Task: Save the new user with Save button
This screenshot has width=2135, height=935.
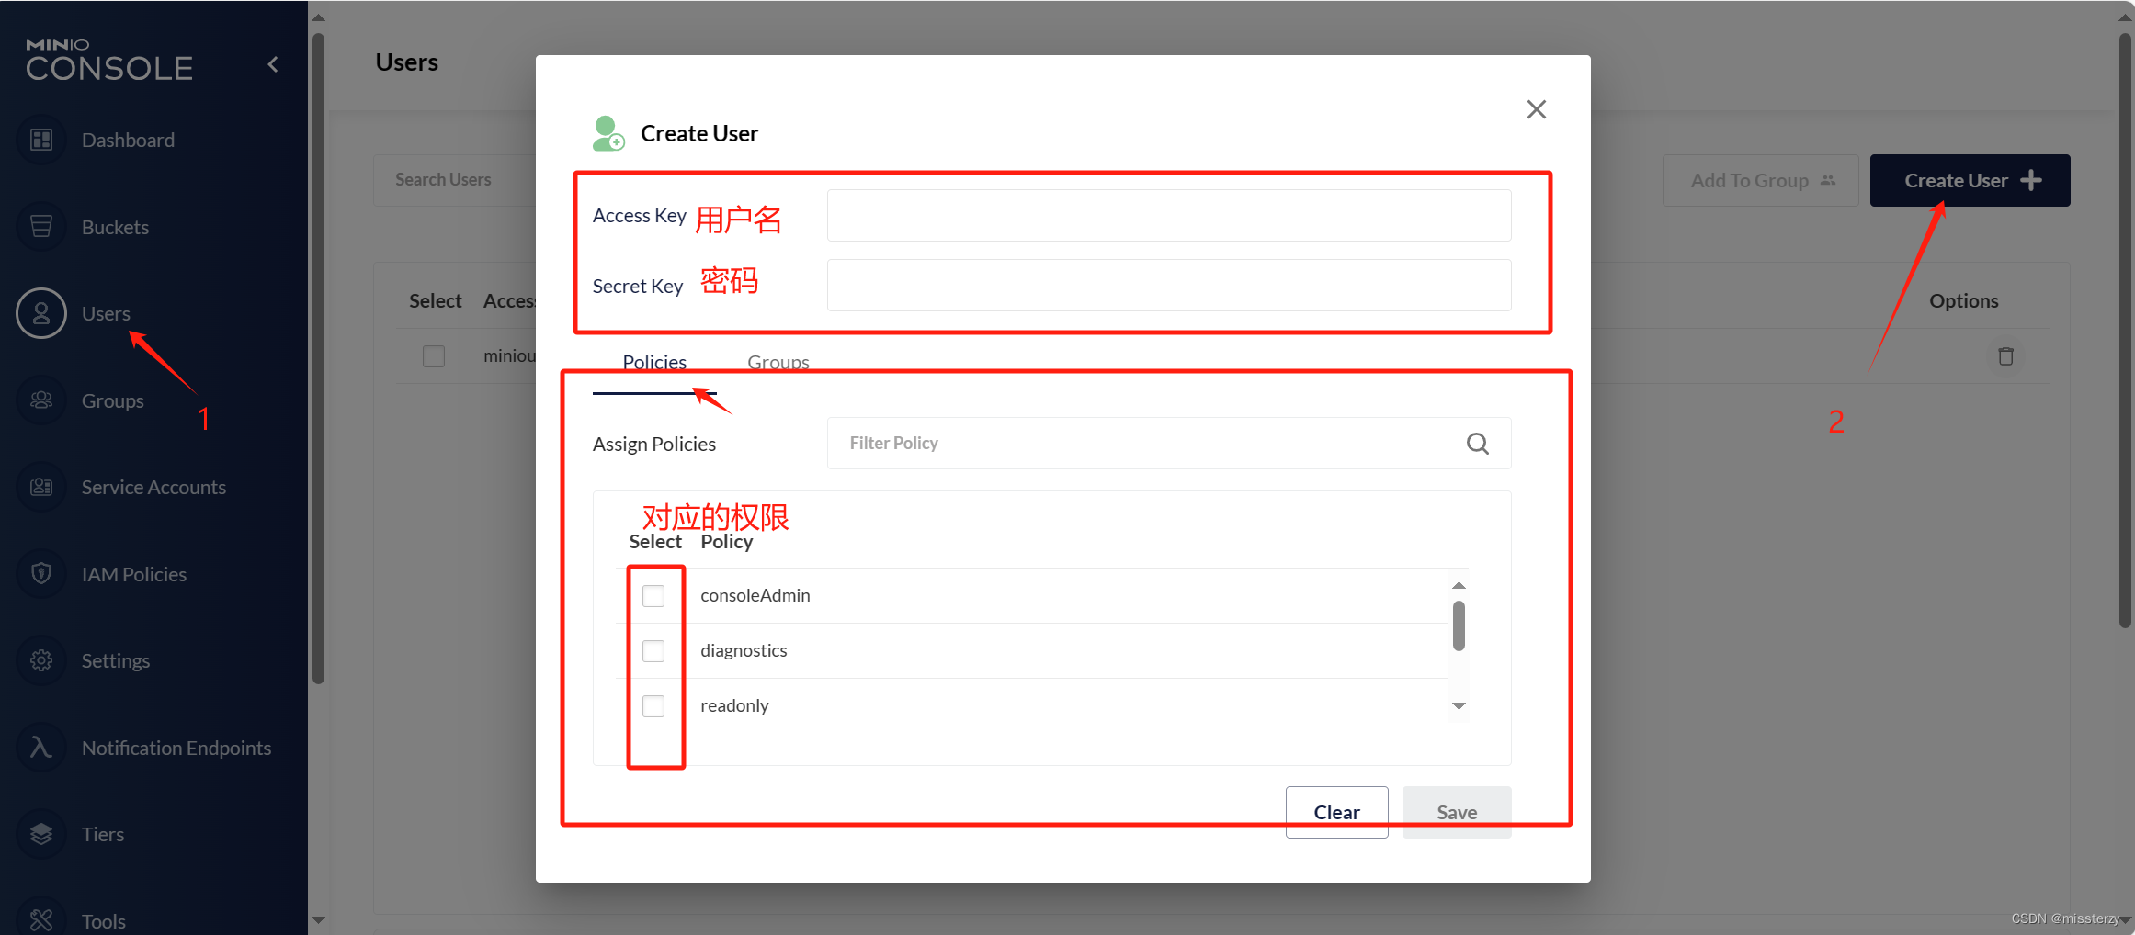Action: click(x=1456, y=812)
